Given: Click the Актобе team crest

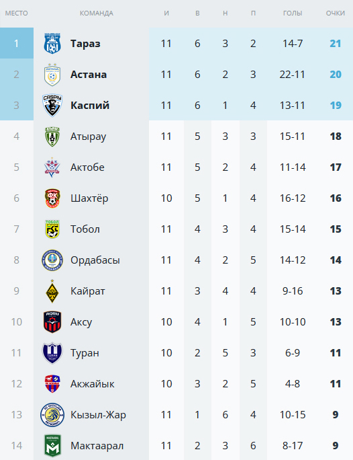Looking at the screenshot, I should point(52,167).
